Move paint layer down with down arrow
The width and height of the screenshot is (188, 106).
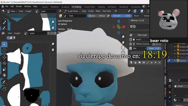click(x=155, y=62)
